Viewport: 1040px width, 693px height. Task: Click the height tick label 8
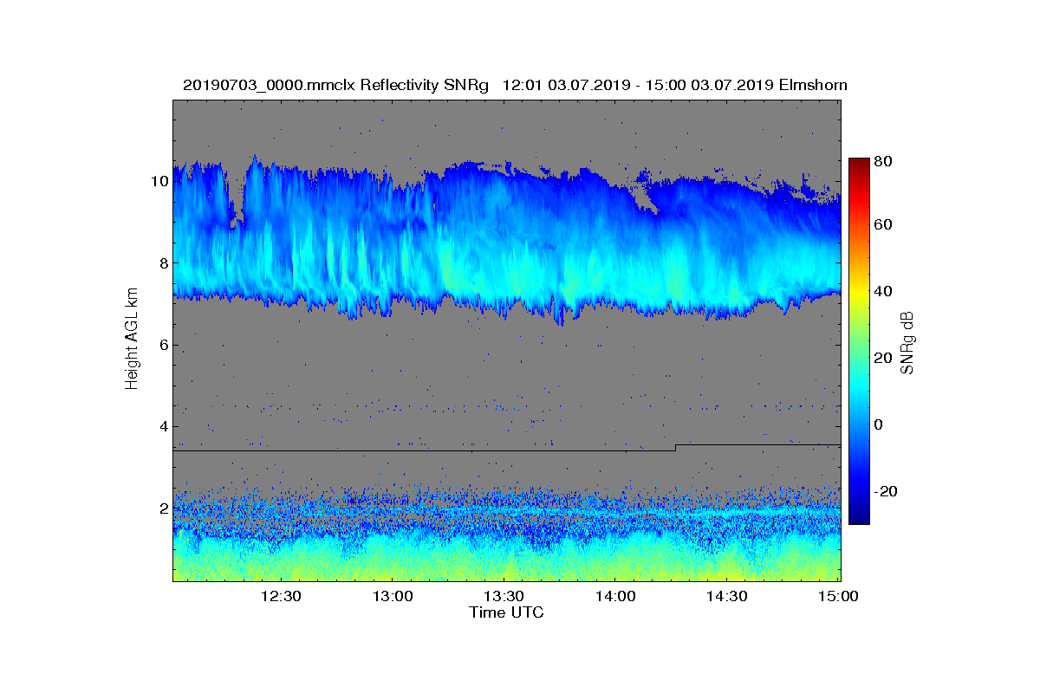[x=164, y=262]
